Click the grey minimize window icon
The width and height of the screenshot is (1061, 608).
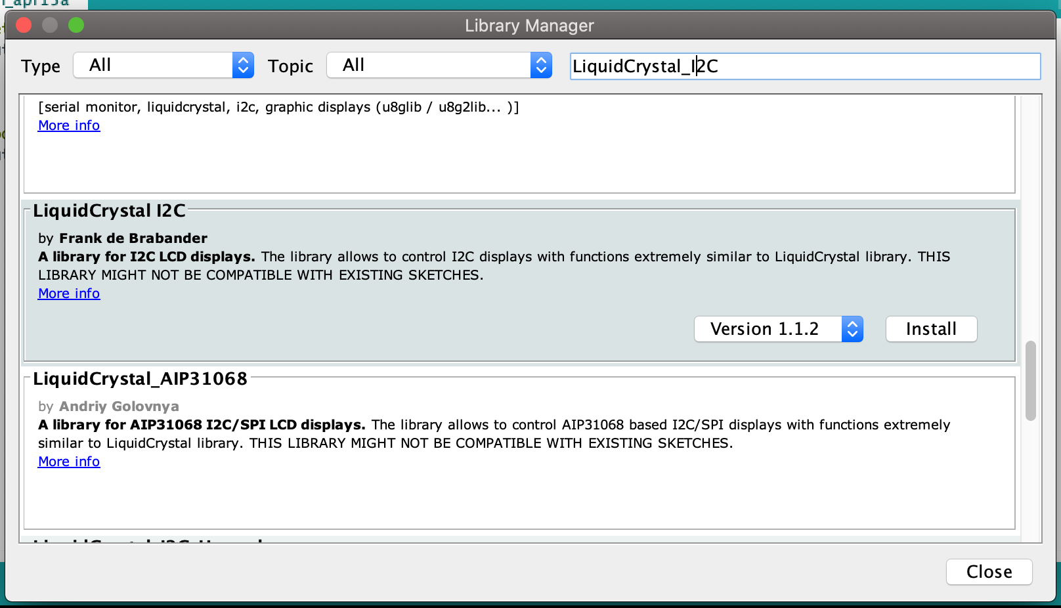click(x=50, y=26)
